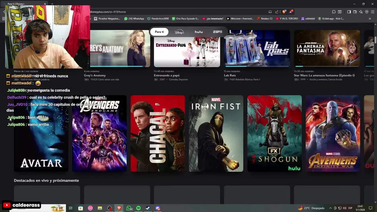Open the Lab Rats thumbnail
This screenshot has height=212, width=377.
pos(257,49)
